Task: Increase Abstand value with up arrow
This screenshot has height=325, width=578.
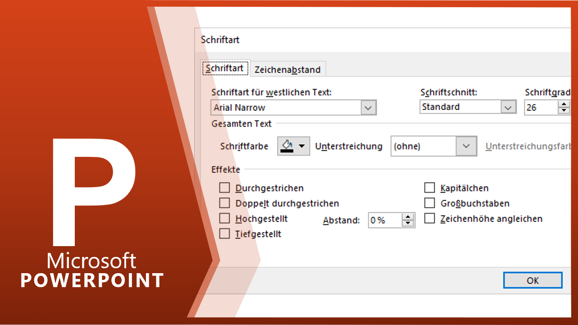Action: 408,217
